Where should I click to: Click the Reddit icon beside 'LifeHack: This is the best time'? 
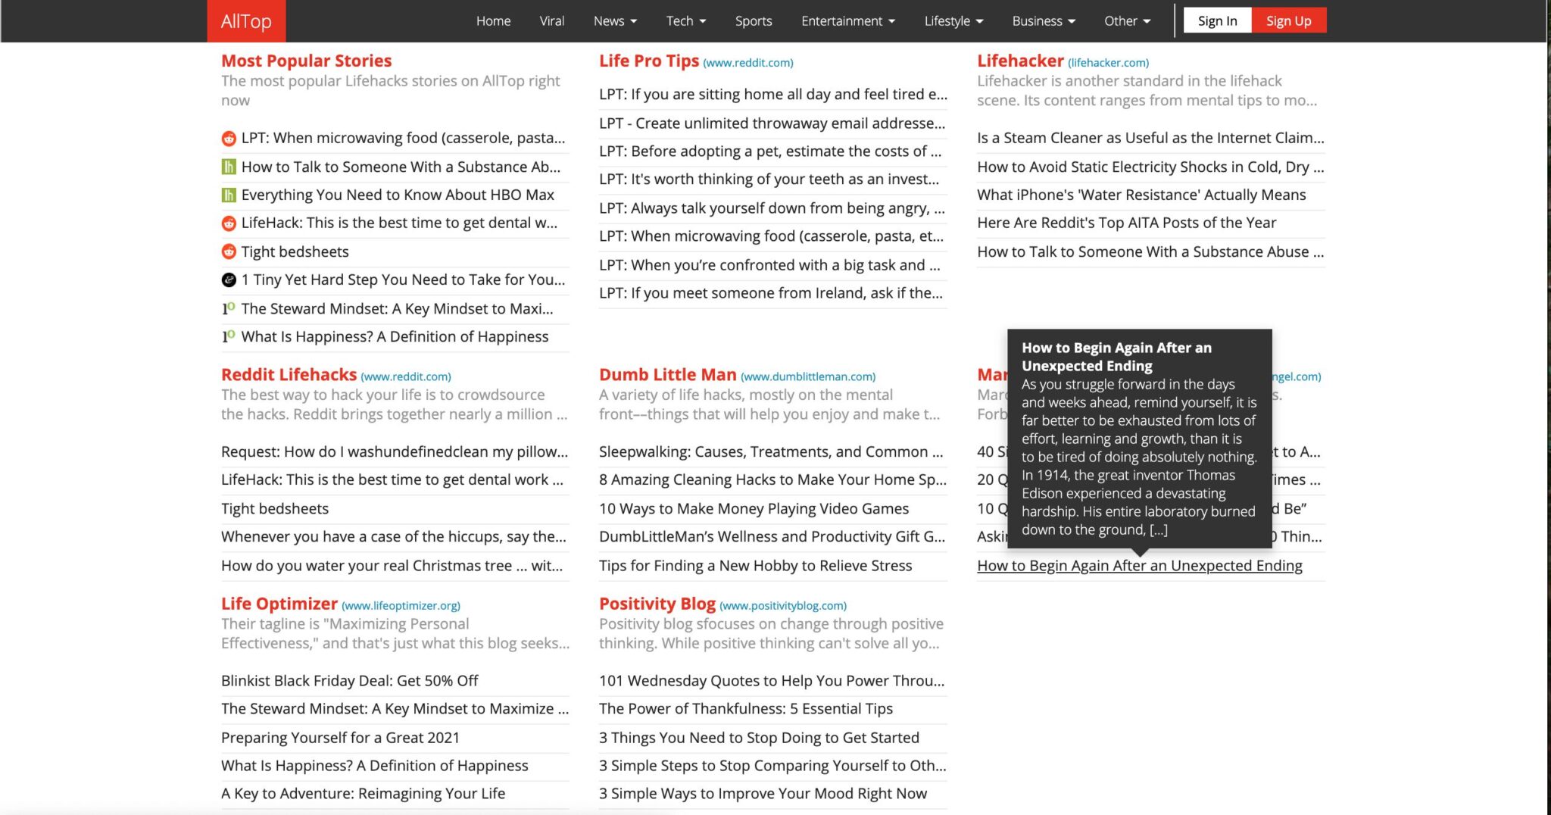pyautogui.click(x=229, y=223)
